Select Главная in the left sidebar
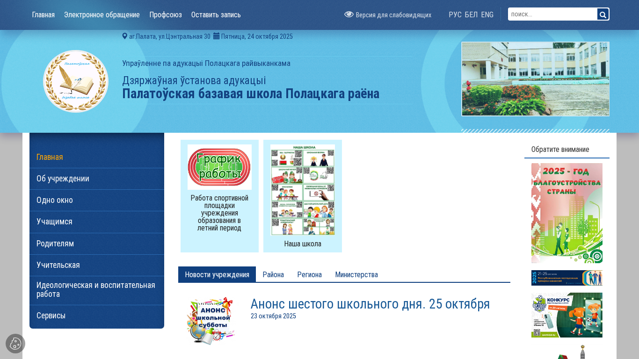639x359 pixels. (97, 157)
